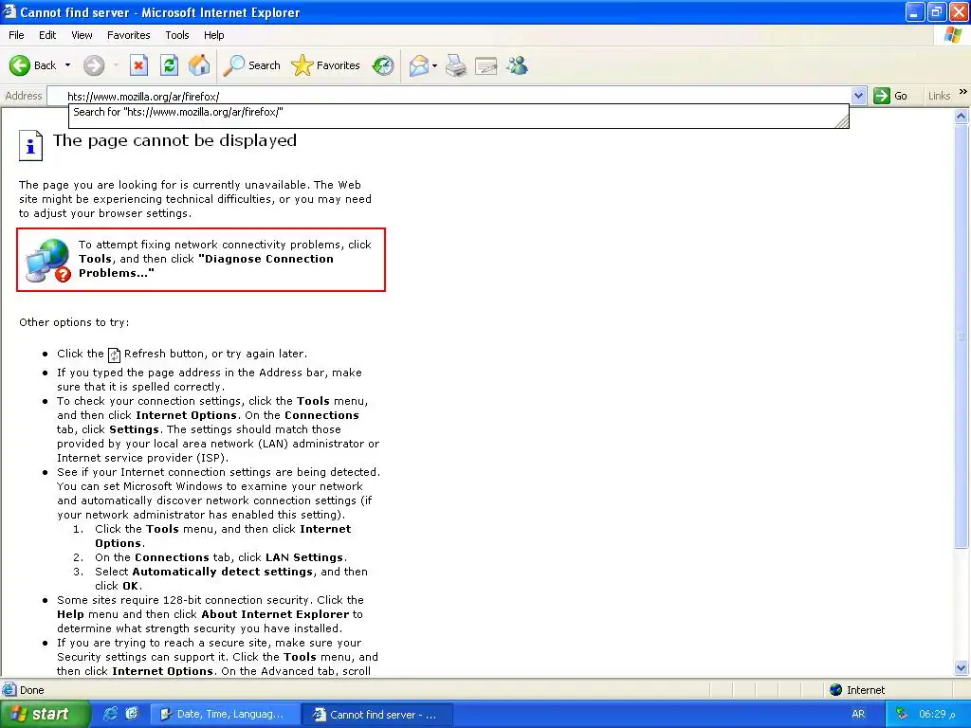This screenshot has height=728, width=971.
Task: Click the AR language indicator in the taskbar
Action: click(x=858, y=715)
